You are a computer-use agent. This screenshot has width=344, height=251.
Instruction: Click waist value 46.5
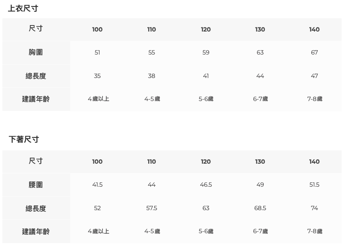click(206, 185)
